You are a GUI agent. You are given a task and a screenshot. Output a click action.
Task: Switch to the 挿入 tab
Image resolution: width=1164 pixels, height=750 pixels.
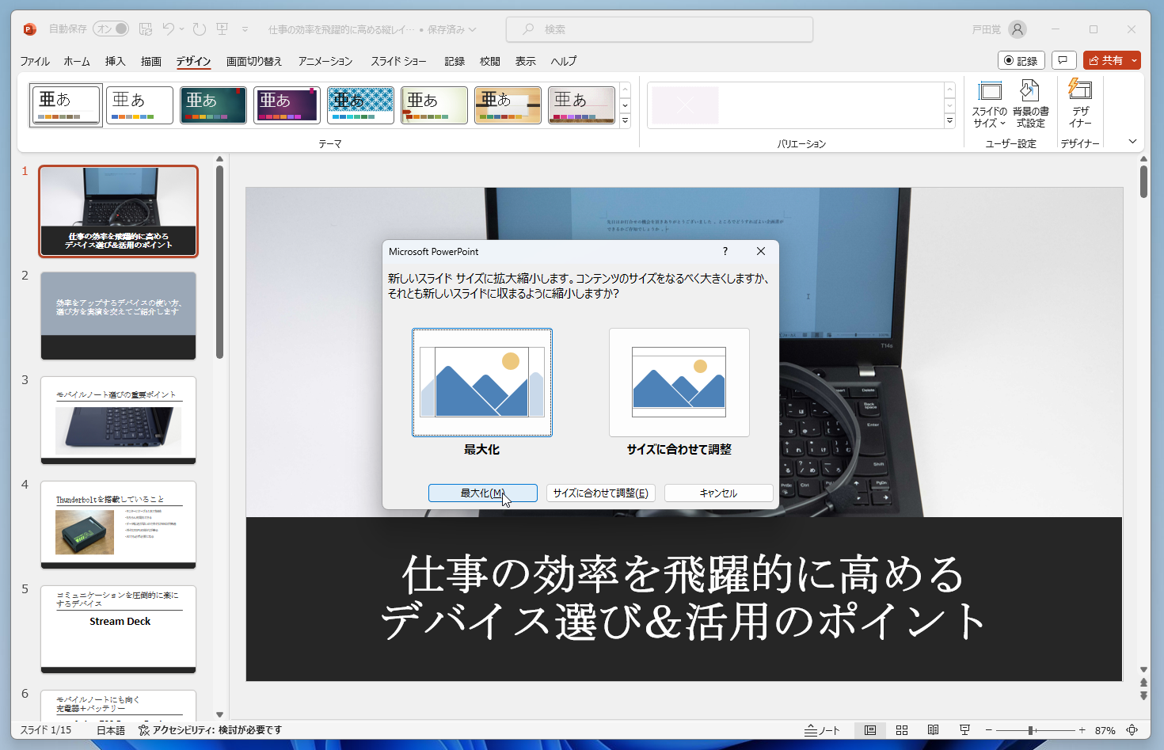[x=116, y=61]
